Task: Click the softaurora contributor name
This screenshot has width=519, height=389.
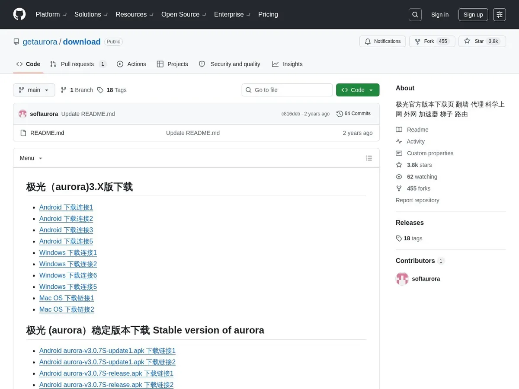Action: (426, 279)
